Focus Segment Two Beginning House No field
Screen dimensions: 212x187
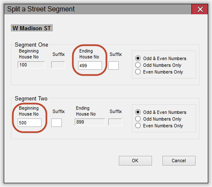pyautogui.click(x=29, y=123)
